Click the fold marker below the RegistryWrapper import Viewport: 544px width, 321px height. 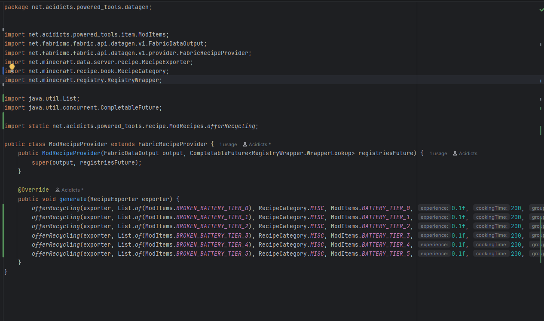pos(3,85)
